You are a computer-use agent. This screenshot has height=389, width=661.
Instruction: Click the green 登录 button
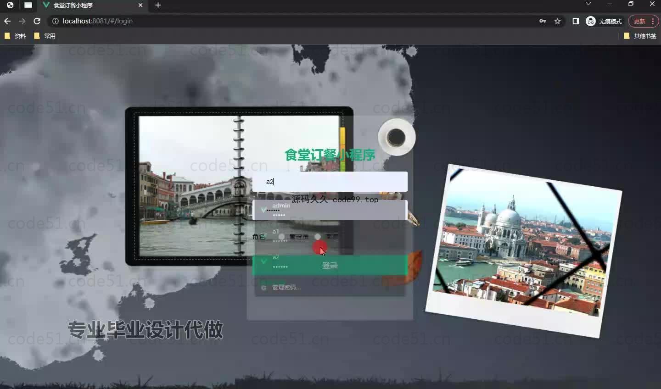coord(330,265)
